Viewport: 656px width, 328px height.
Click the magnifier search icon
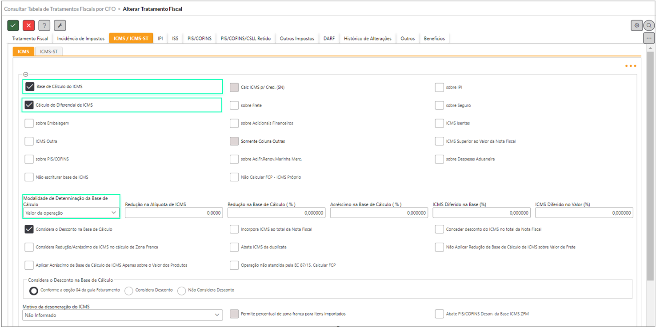(x=649, y=26)
